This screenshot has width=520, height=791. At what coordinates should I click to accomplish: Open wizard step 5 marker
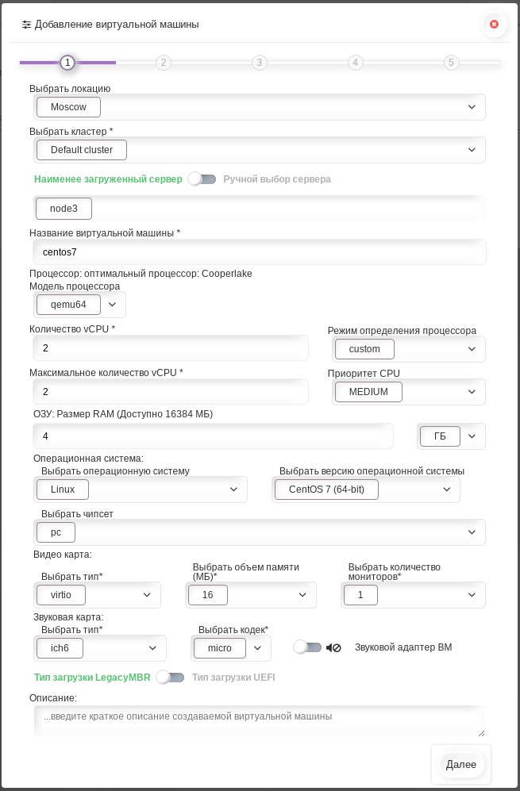pos(452,63)
